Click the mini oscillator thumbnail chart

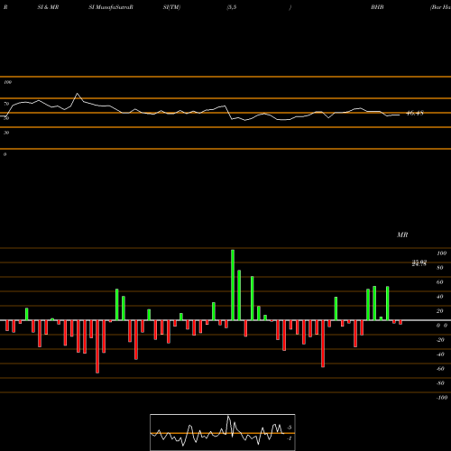[223, 432]
